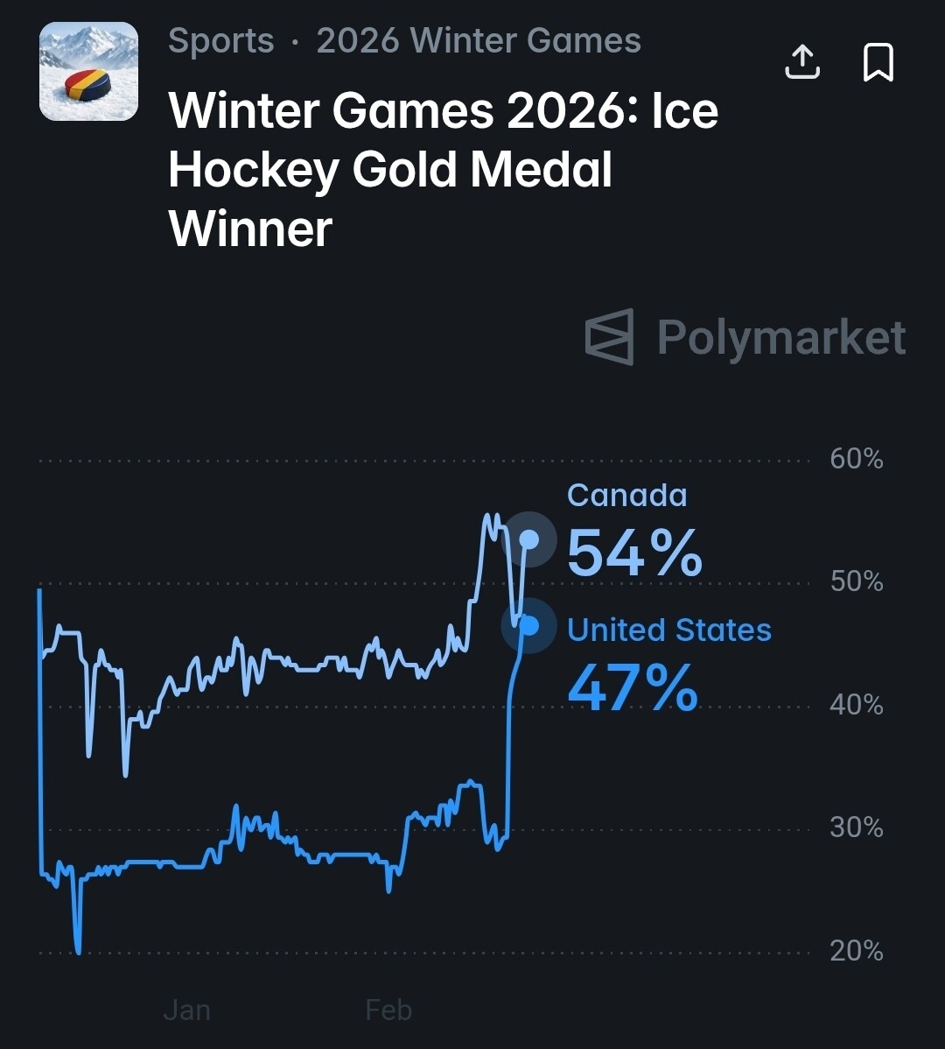945x1049 pixels.
Task: Open the hockey puck market thumbnail
Action: pos(88,71)
